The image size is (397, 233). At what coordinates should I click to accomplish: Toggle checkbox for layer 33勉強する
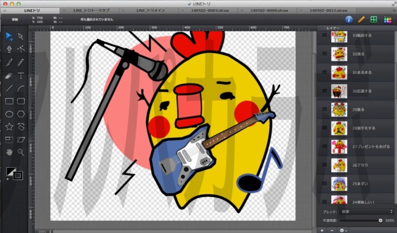pos(324,35)
